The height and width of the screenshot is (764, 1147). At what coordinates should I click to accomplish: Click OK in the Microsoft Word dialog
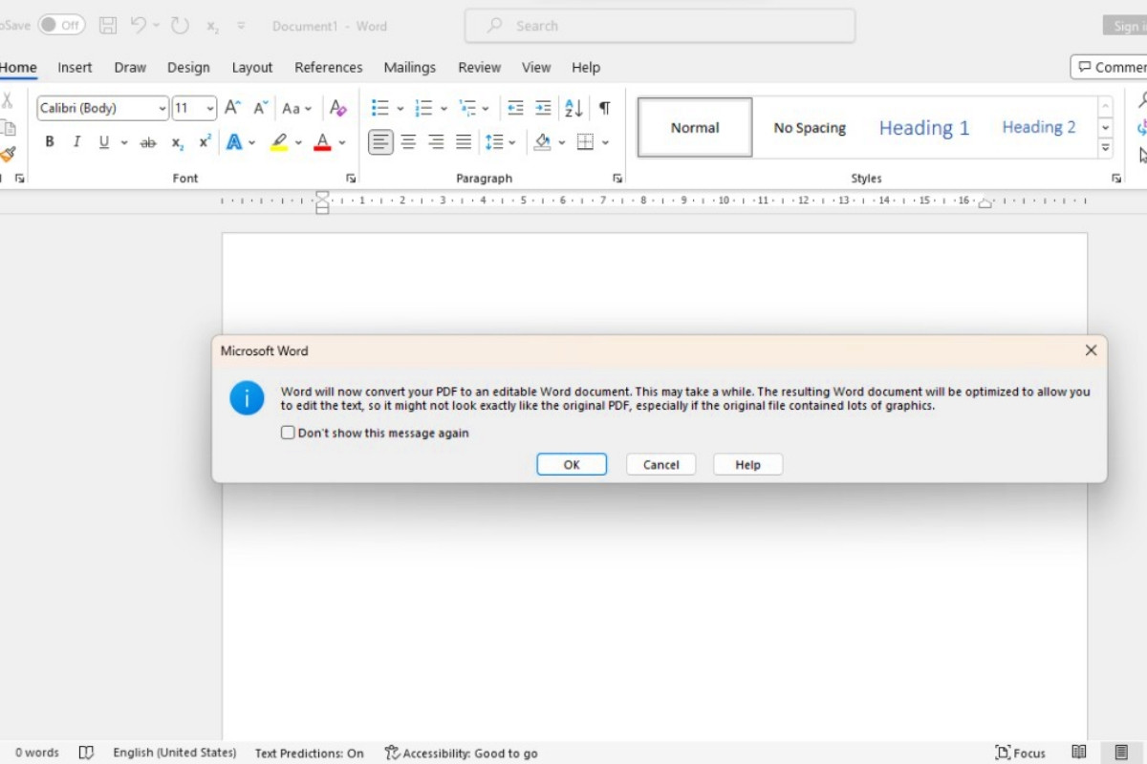(572, 464)
